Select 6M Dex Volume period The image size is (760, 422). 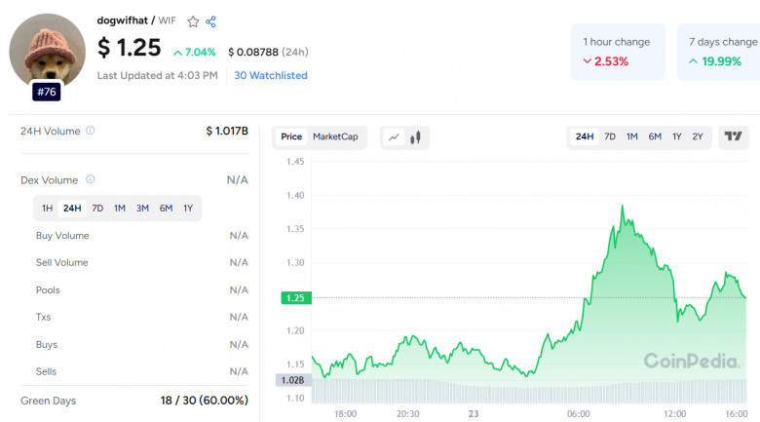(166, 209)
